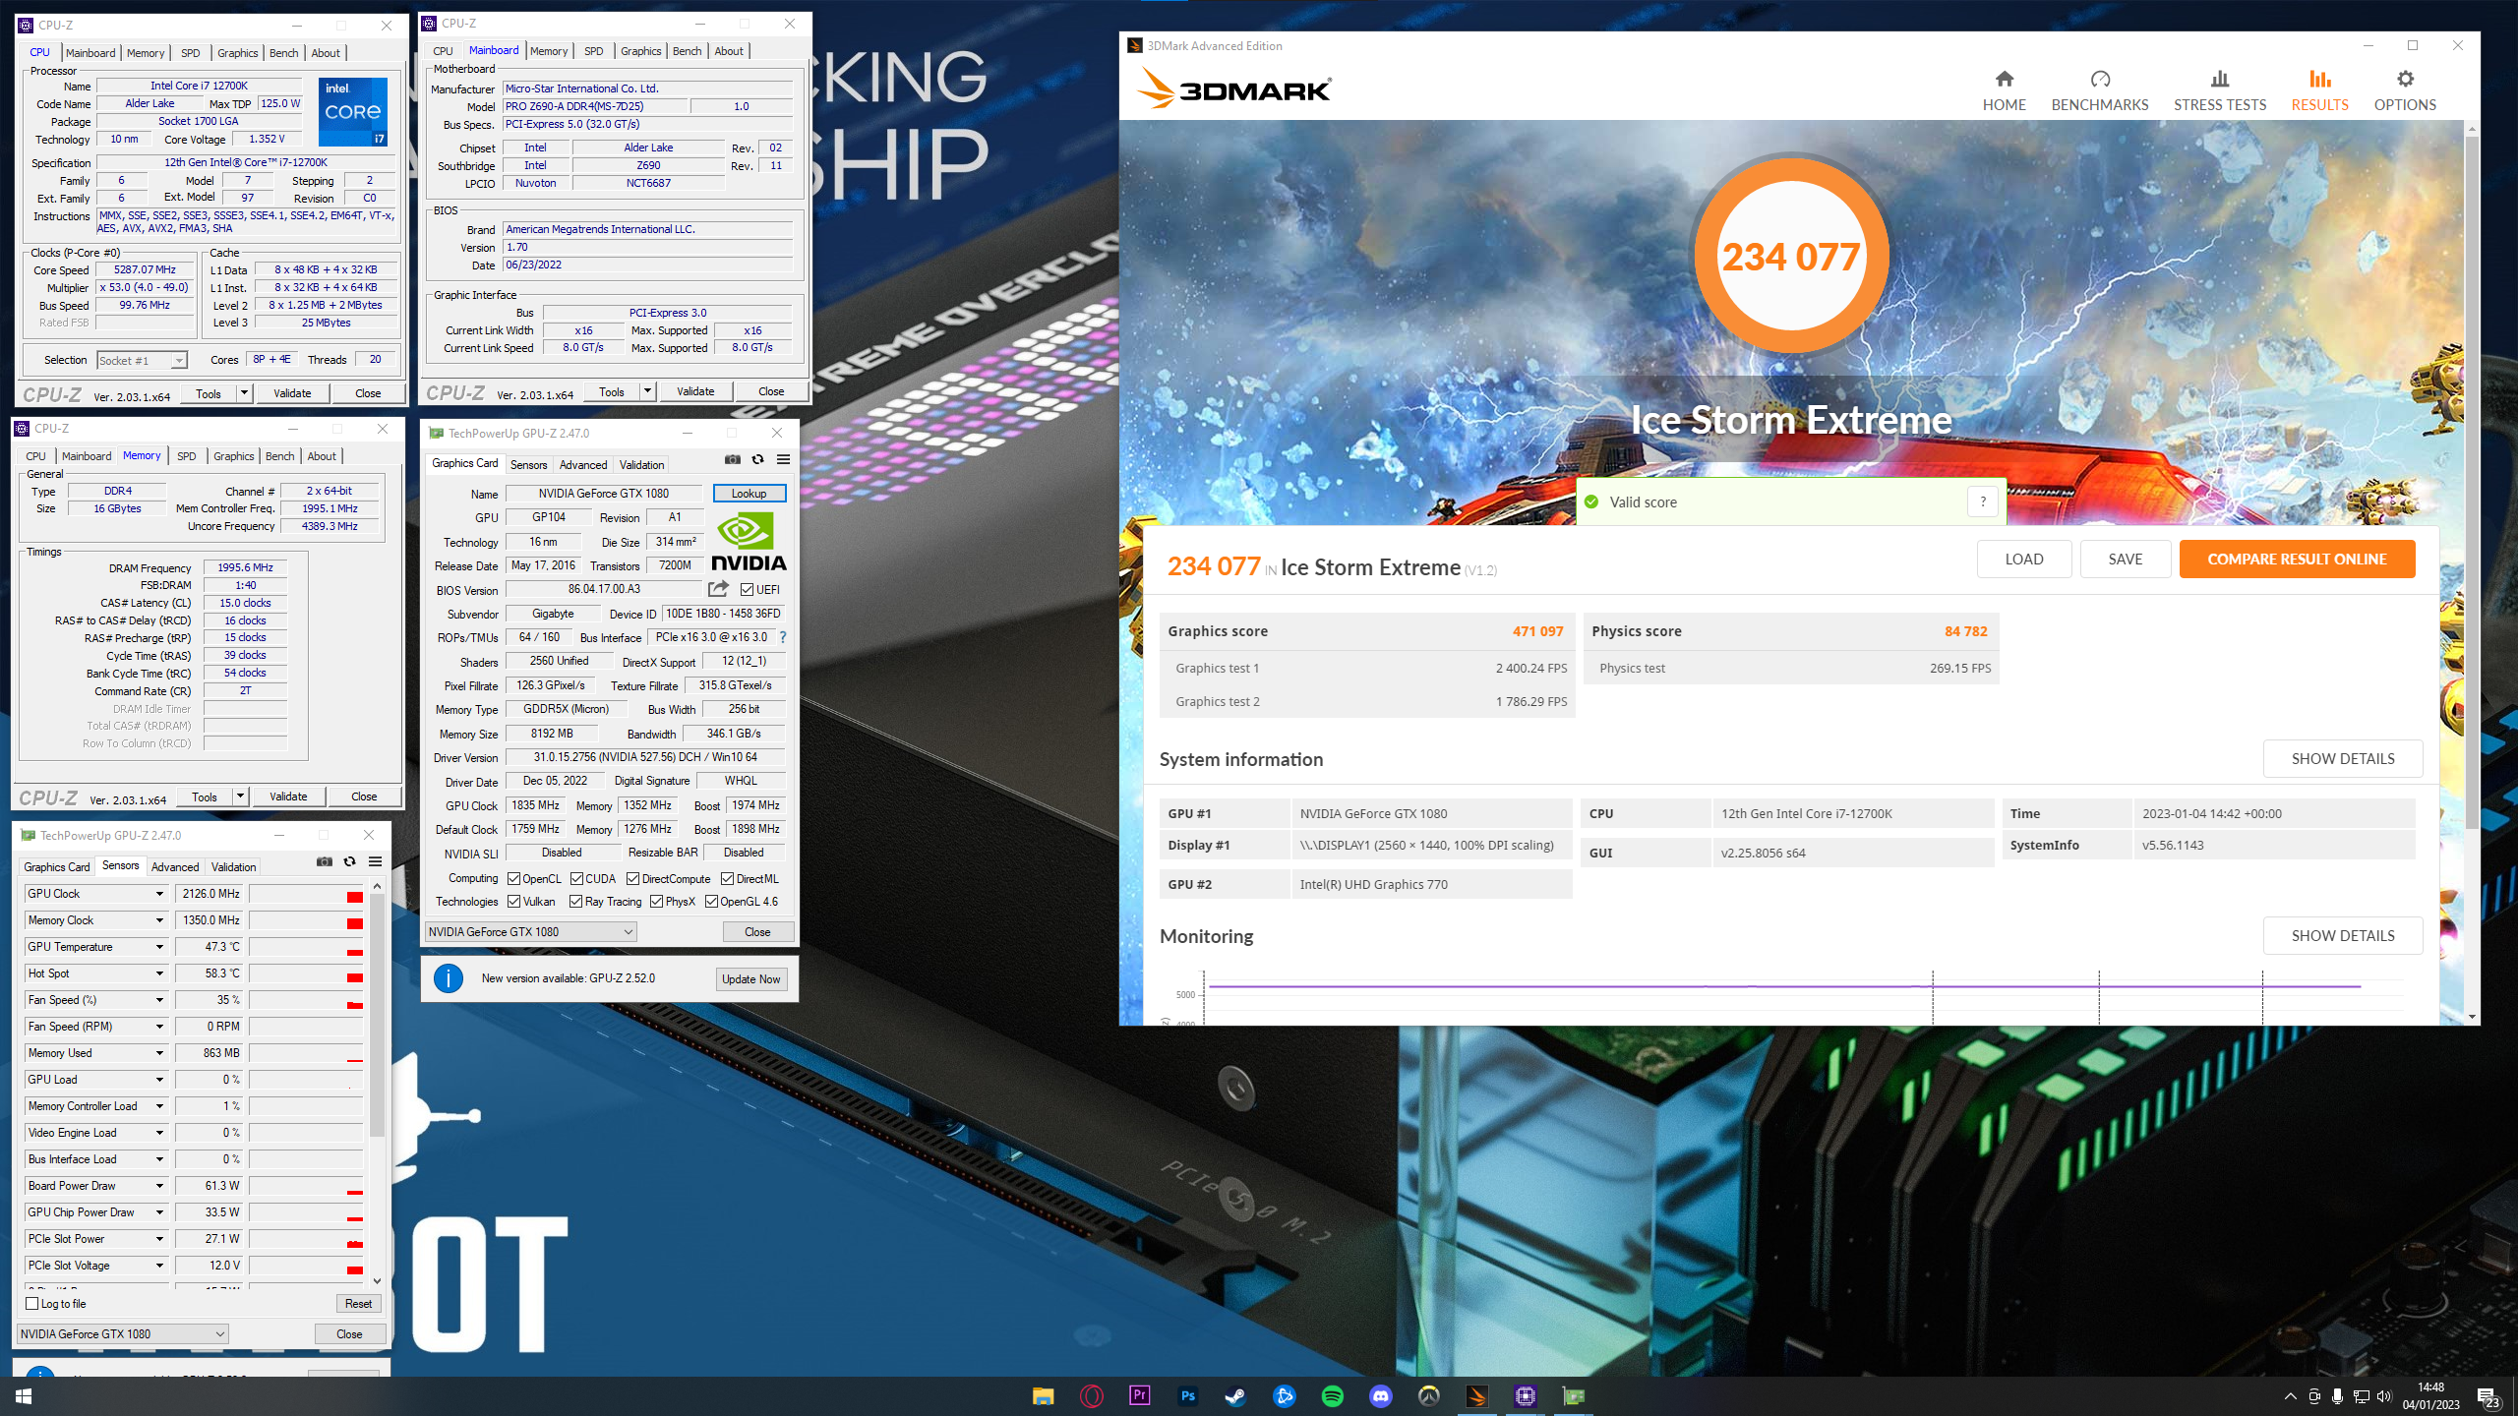Viewport: 2518px width, 1416px height.
Task: Open 3DMark from the taskbar
Action: [x=1476, y=1396]
